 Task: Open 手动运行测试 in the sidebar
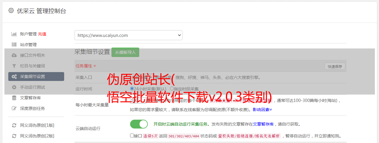coord(33,87)
